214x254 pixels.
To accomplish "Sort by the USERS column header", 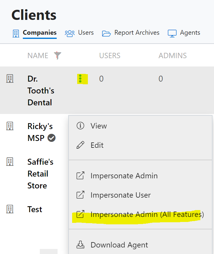I will click(x=110, y=55).
